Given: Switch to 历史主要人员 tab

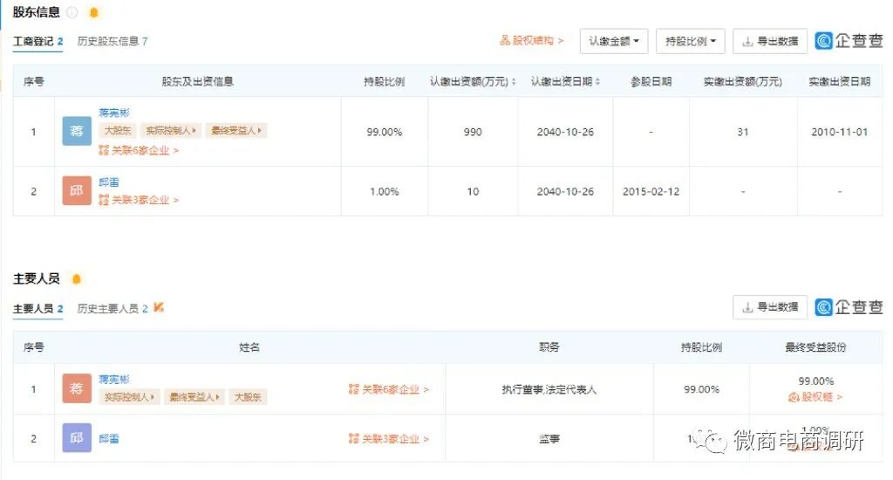Looking at the screenshot, I should point(112,308).
